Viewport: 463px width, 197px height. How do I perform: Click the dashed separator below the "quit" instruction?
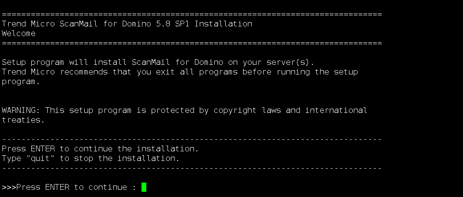192,168
